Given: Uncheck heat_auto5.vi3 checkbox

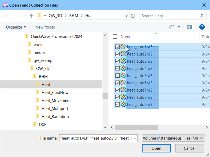Looking at the screenshot, I should (117, 76).
